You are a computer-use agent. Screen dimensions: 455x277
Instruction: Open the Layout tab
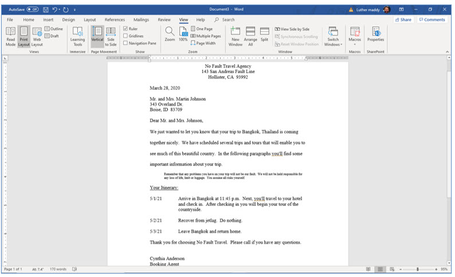[89, 19]
